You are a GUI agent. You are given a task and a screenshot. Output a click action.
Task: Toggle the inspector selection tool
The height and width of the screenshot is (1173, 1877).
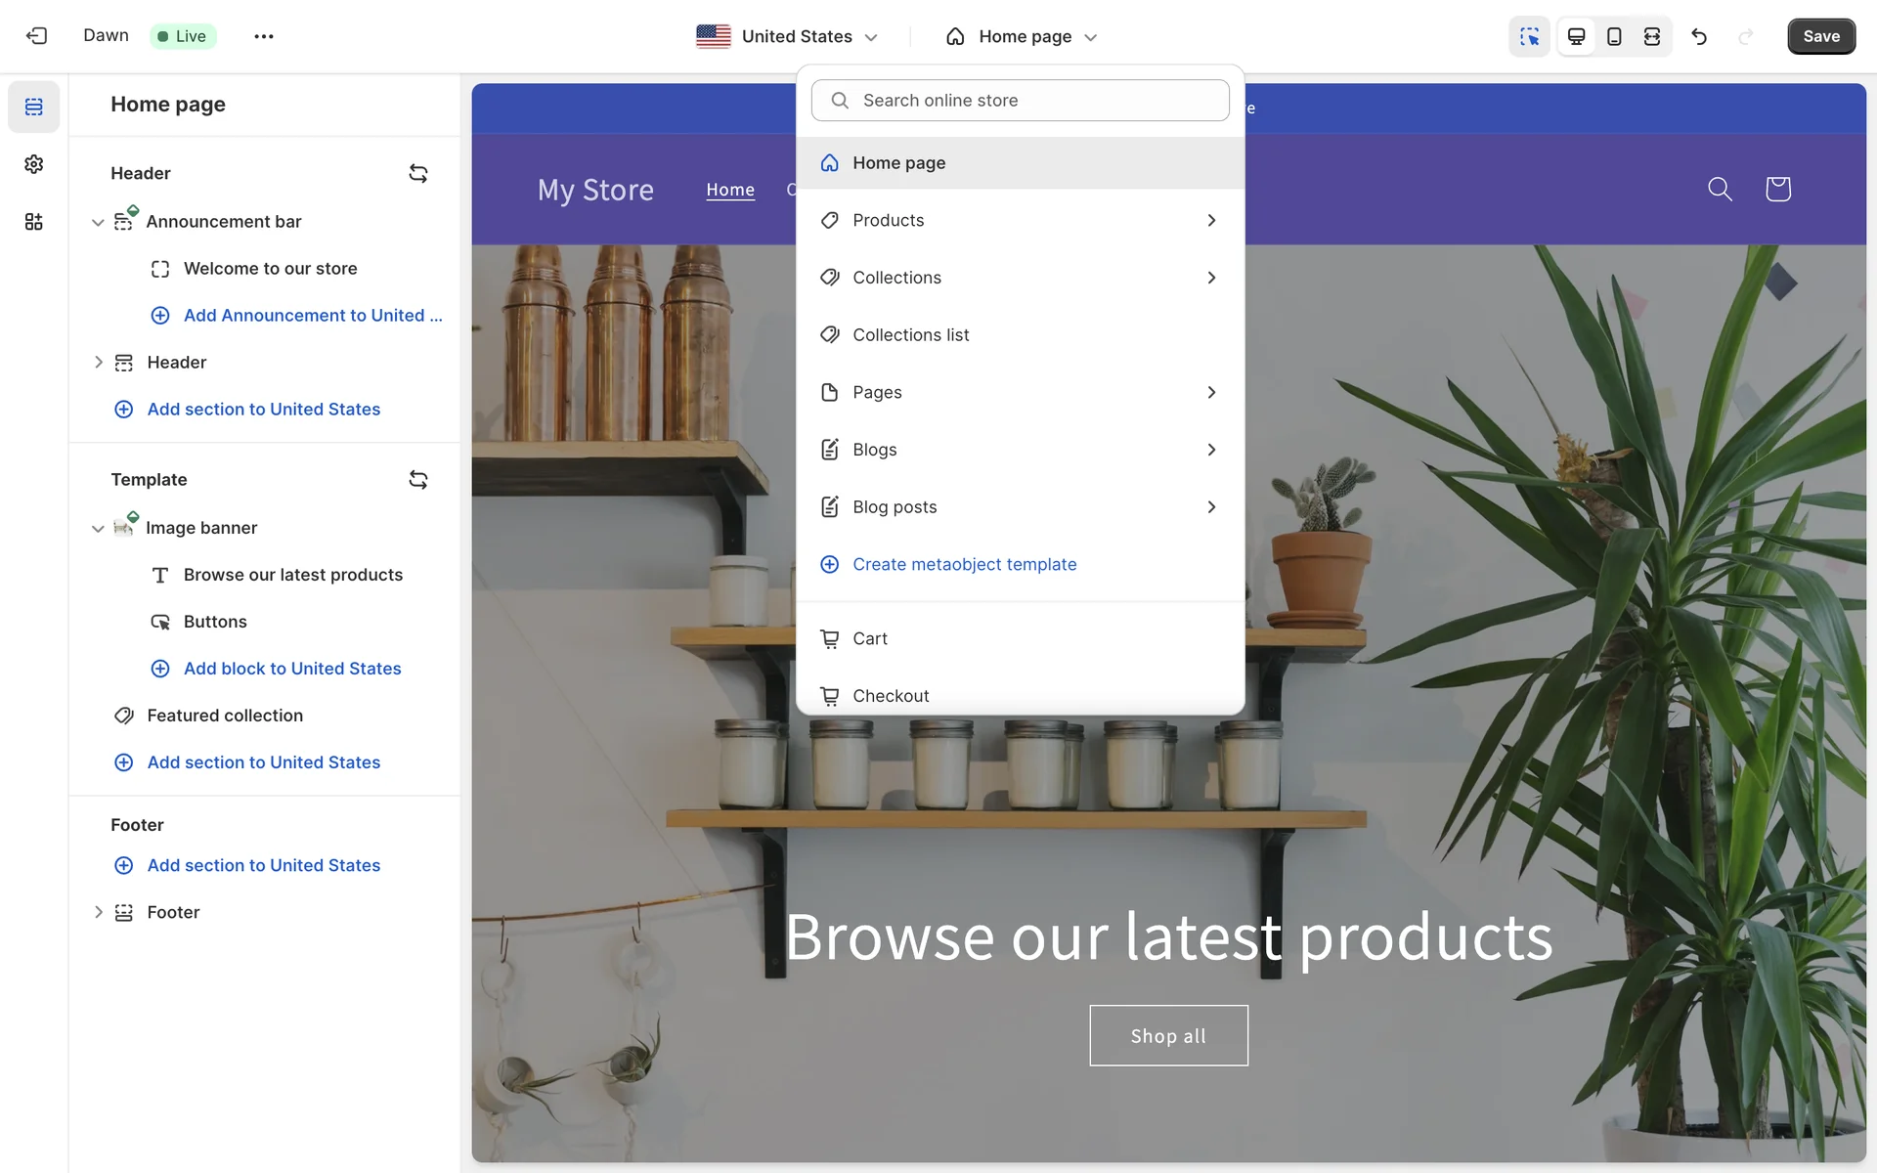click(1529, 36)
